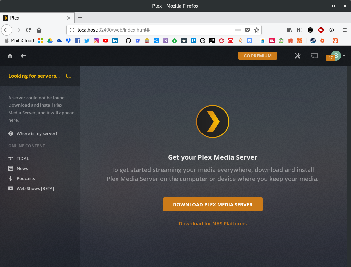This screenshot has height=267, width=351.
Task: Open the Feedly bookmark
Action: click(x=175, y=41)
